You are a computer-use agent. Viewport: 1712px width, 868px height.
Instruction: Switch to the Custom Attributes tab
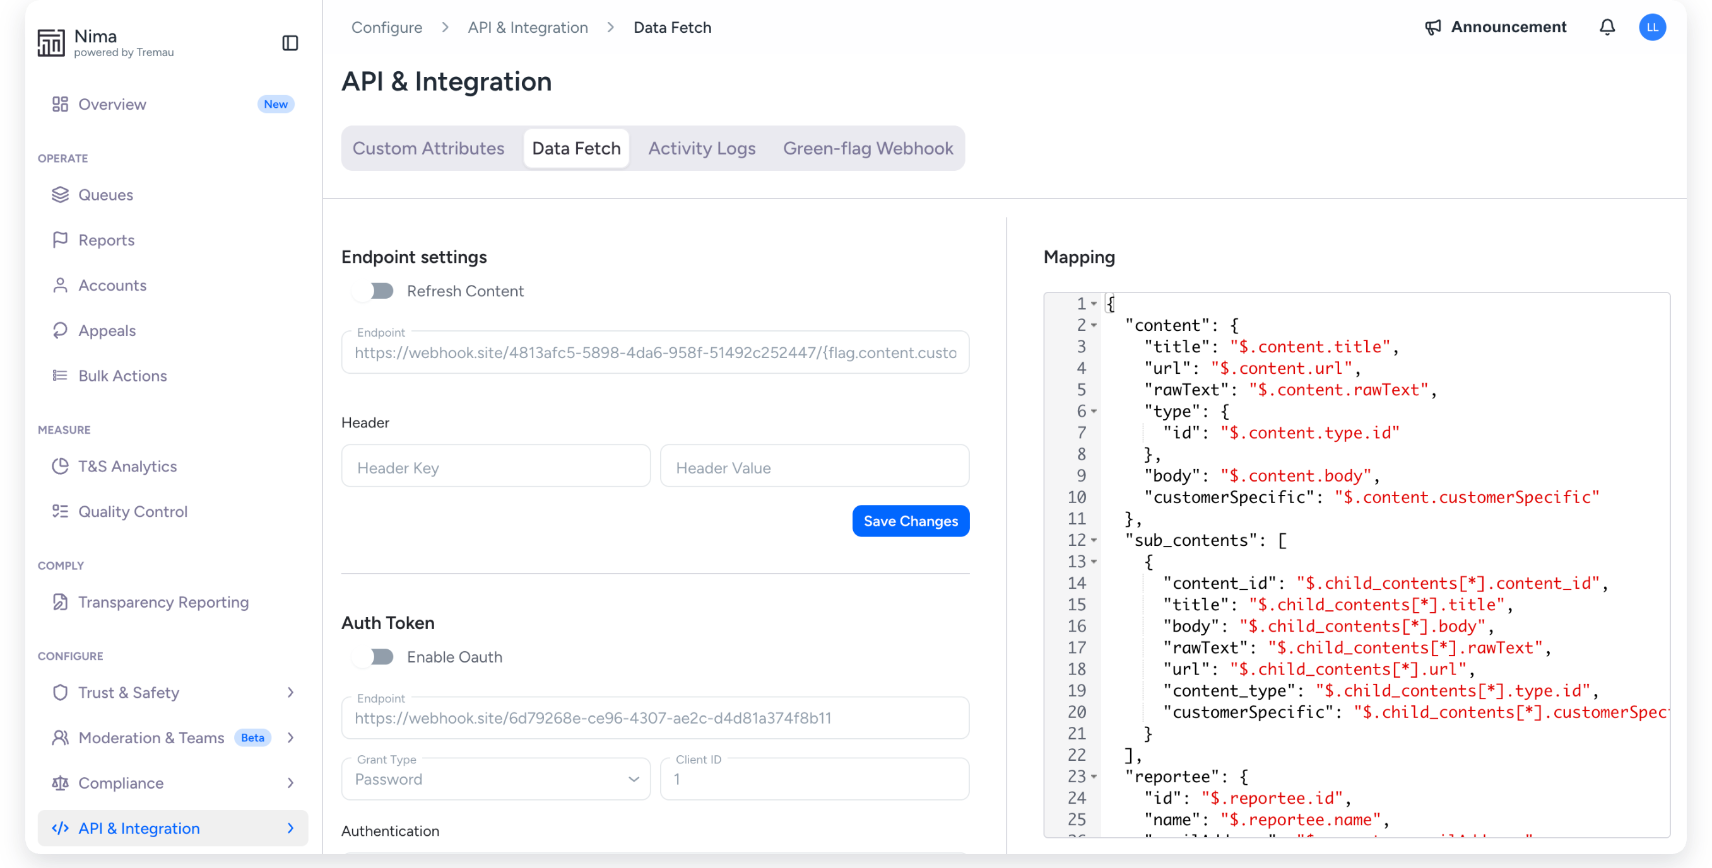point(428,148)
